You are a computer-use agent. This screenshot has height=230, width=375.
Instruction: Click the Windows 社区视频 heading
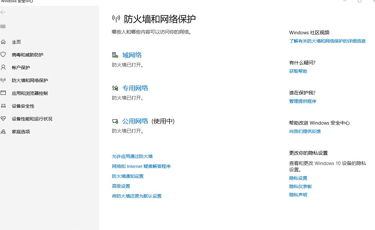coord(309,32)
